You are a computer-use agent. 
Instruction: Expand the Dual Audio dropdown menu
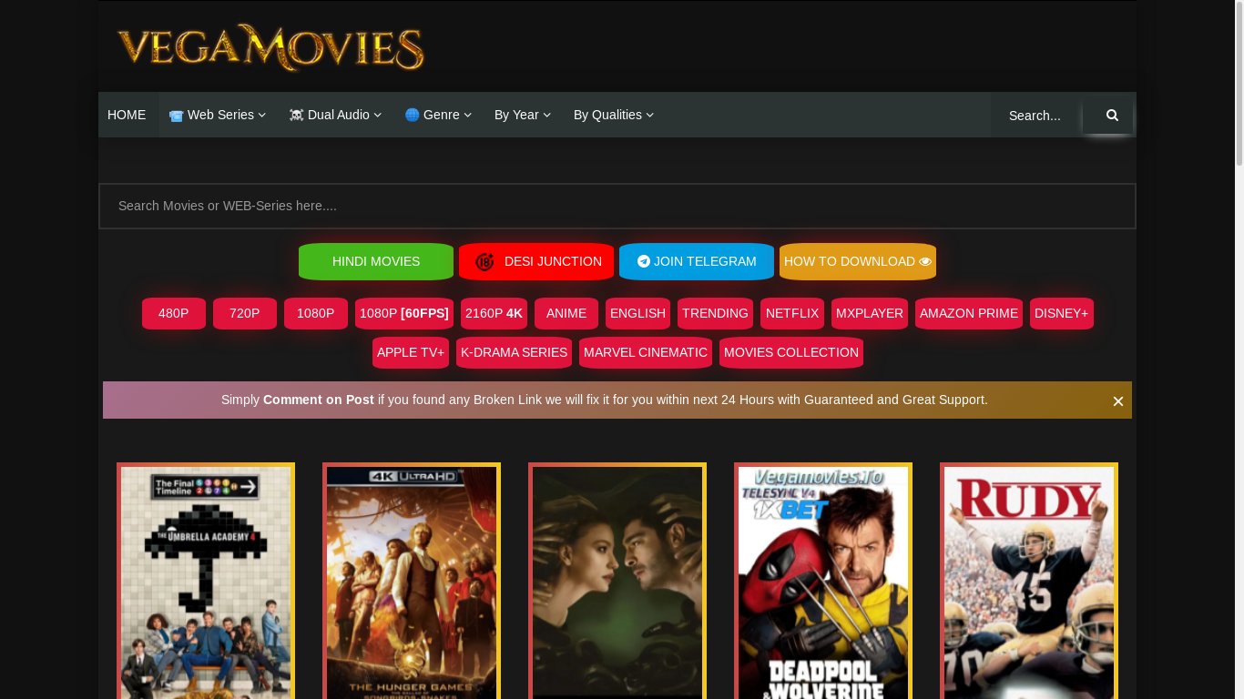(x=335, y=115)
